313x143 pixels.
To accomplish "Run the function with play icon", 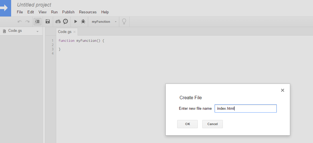I will click(x=76, y=22).
